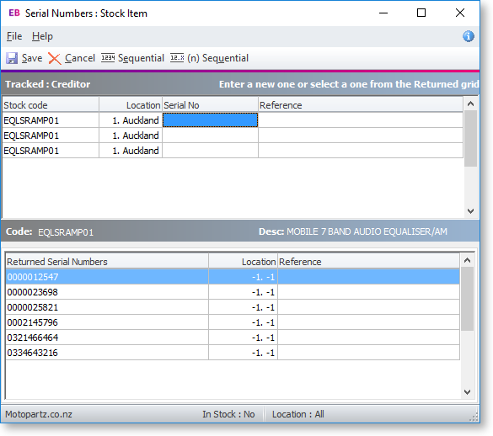The width and height of the screenshot is (493, 436).
Task: Click the red Cancel X icon
Action: pyautogui.click(x=55, y=58)
